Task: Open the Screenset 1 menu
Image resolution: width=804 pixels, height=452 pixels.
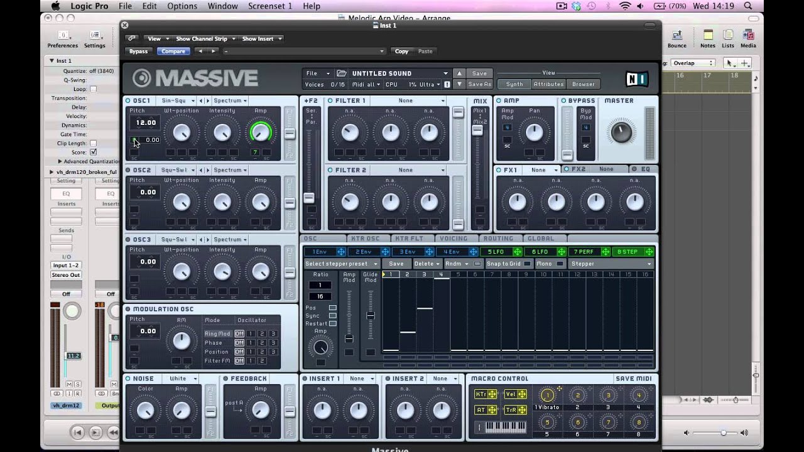Action: point(271,6)
